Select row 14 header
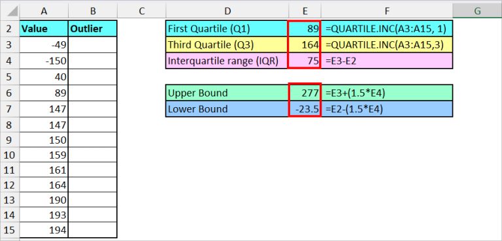The width and height of the screenshot is (502, 241). pos(10,215)
